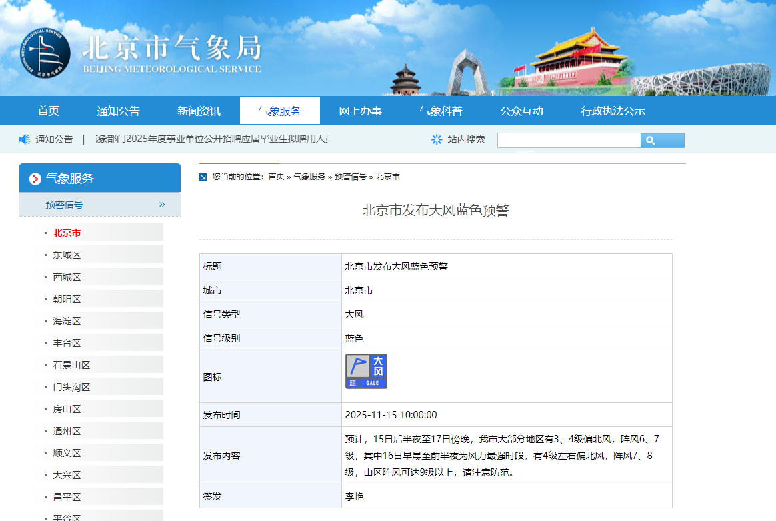Viewport: 776px width, 521px height.
Task: Go to 新闻资讯 in the navigation bar
Action: pos(199,111)
